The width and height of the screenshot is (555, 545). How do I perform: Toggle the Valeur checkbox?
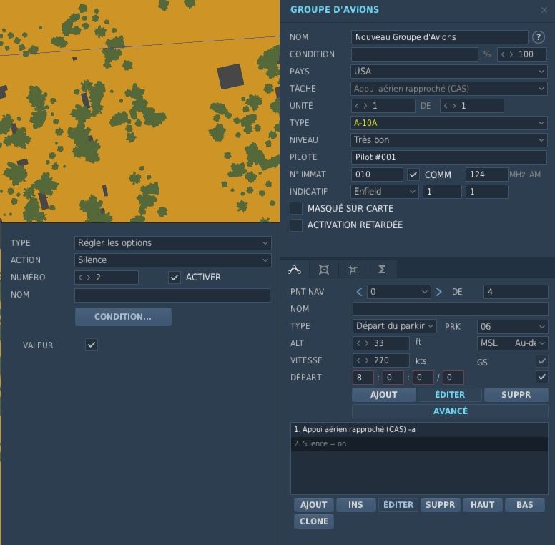tap(91, 345)
